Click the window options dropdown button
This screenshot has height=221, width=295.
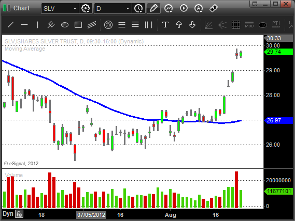[255, 4]
